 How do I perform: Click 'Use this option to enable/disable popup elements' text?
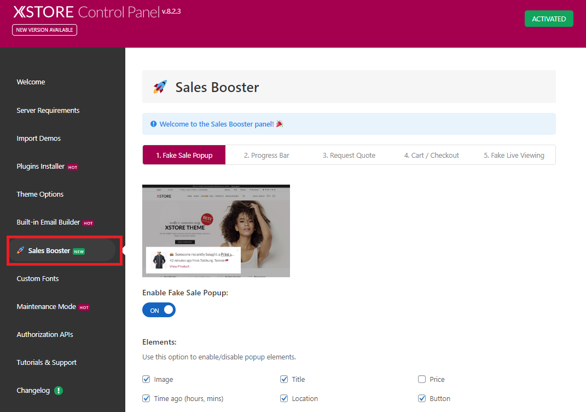219,357
